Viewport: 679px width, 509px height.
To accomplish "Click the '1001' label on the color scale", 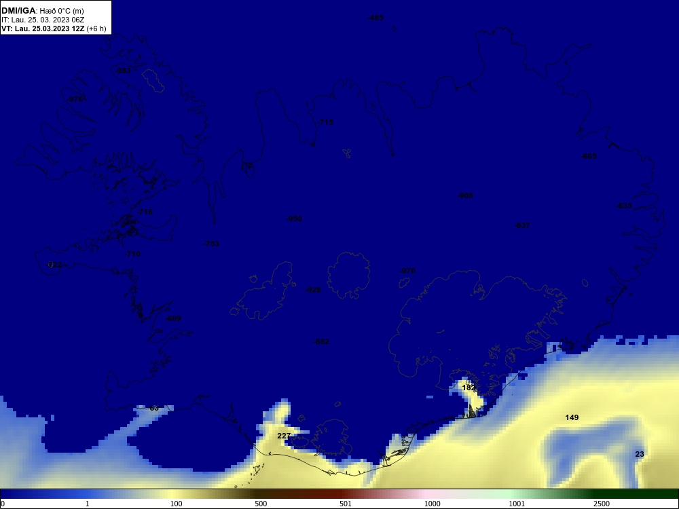I will tap(517, 504).
